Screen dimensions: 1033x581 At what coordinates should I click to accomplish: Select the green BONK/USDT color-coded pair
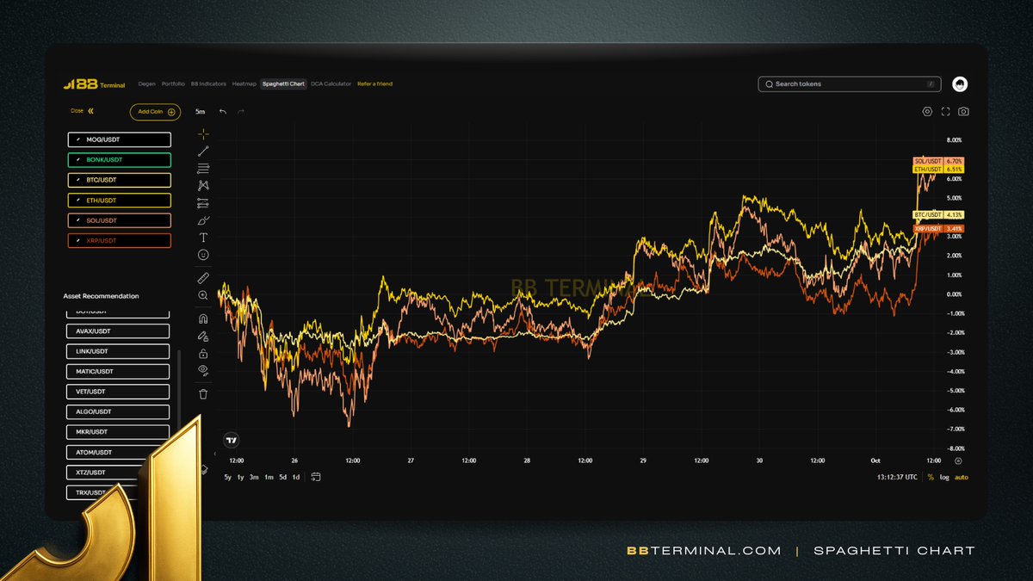(x=119, y=159)
